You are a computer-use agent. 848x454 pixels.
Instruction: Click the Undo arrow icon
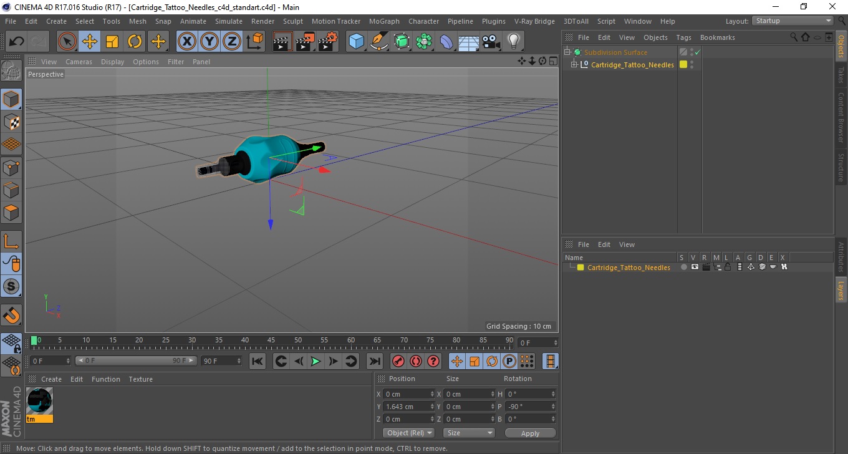pos(16,42)
